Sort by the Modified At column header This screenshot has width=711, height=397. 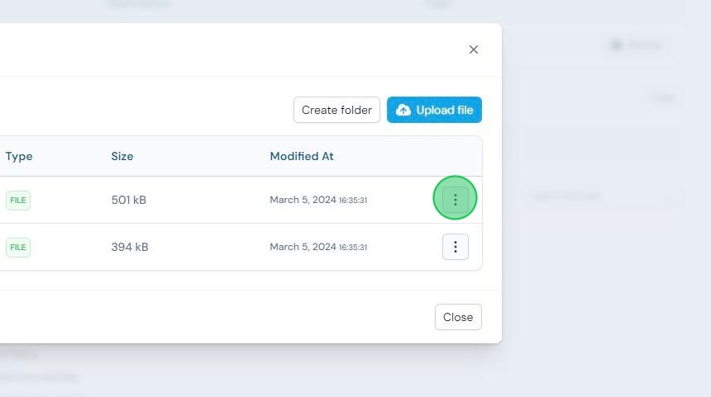[302, 156]
